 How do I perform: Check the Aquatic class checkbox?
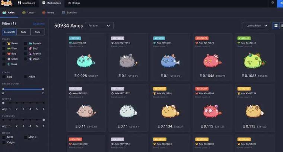[x=25, y=43]
